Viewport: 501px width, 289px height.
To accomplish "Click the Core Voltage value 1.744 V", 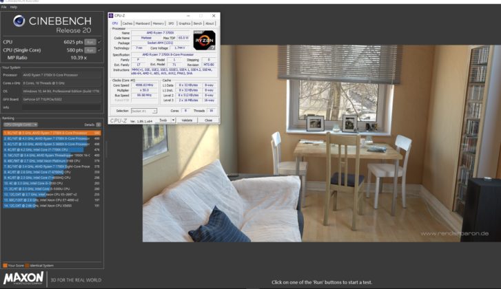I will coord(180,48).
